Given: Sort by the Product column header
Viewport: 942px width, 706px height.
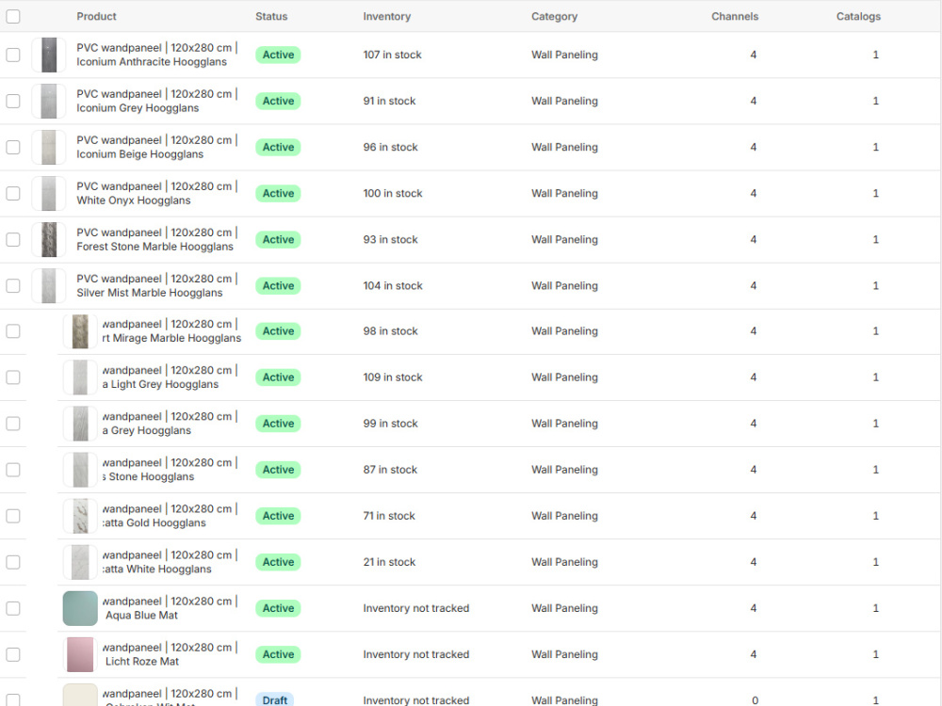Looking at the screenshot, I should (x=96, y=16).
